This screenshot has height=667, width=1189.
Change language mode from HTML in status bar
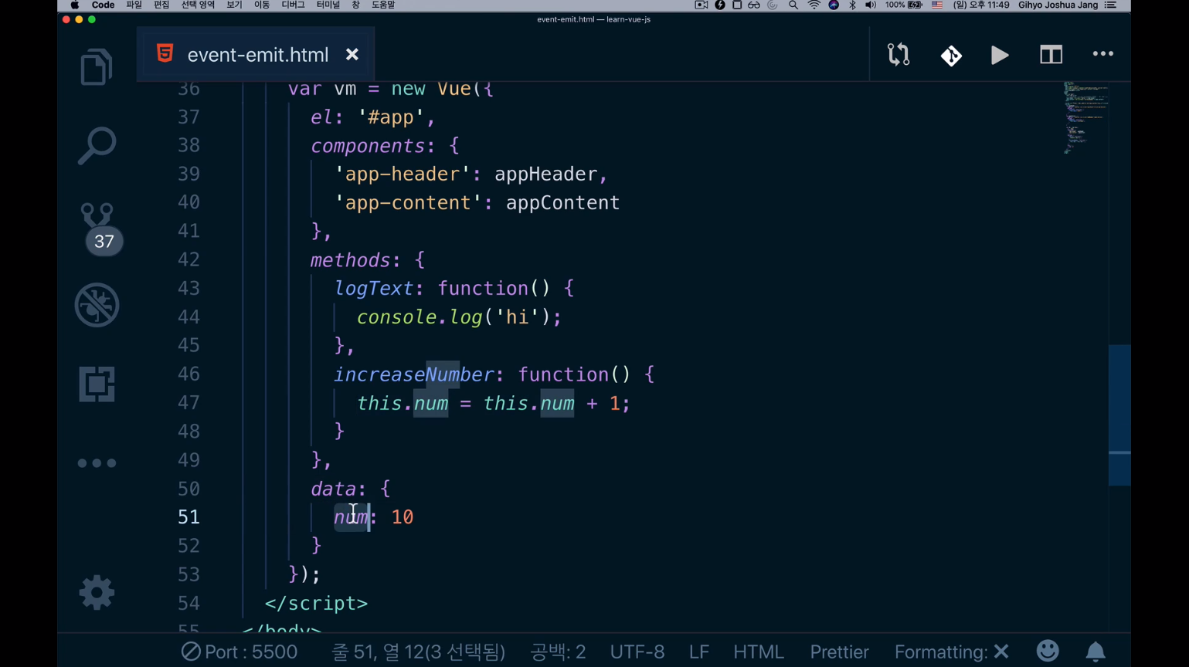(x=758, y=652)
